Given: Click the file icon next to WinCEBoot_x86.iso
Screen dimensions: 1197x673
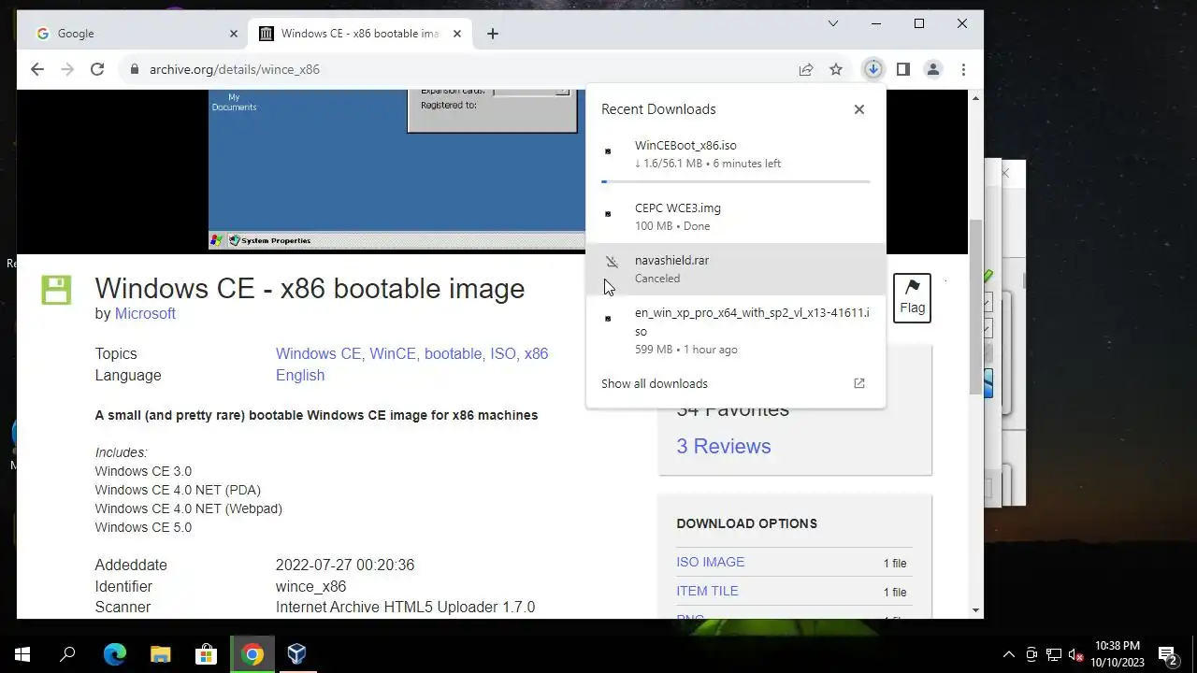Looking at the screenshot, I should [x=608, y=151].
